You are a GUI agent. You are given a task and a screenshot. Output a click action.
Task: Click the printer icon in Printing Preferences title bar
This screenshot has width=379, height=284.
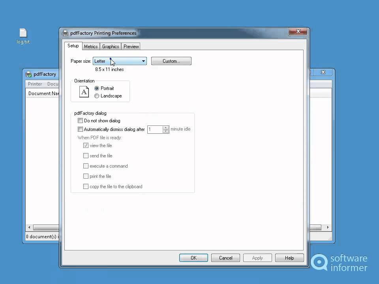pyautogui.click(x=65, y=33)
